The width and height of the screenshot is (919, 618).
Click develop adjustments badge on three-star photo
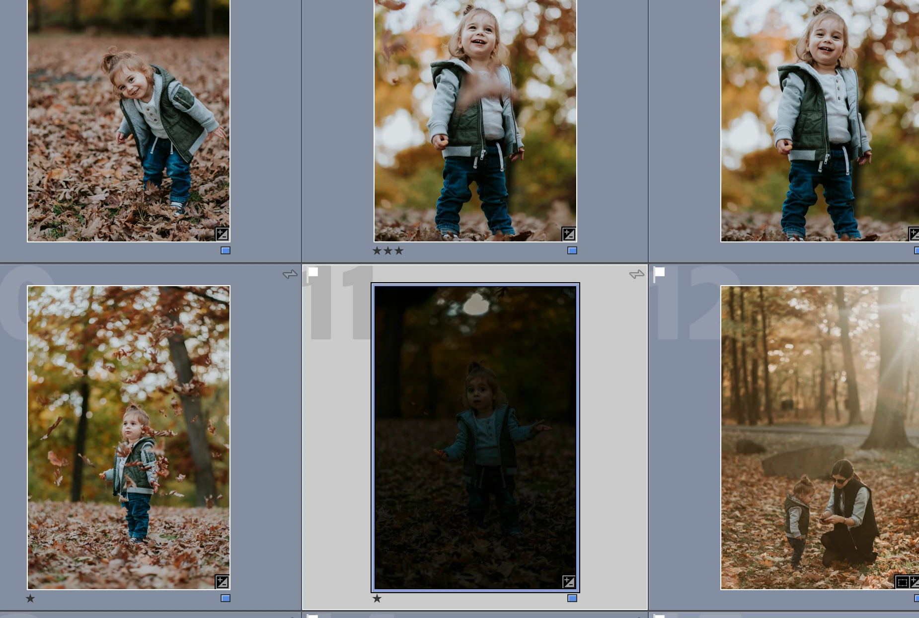tap(569, 234)
